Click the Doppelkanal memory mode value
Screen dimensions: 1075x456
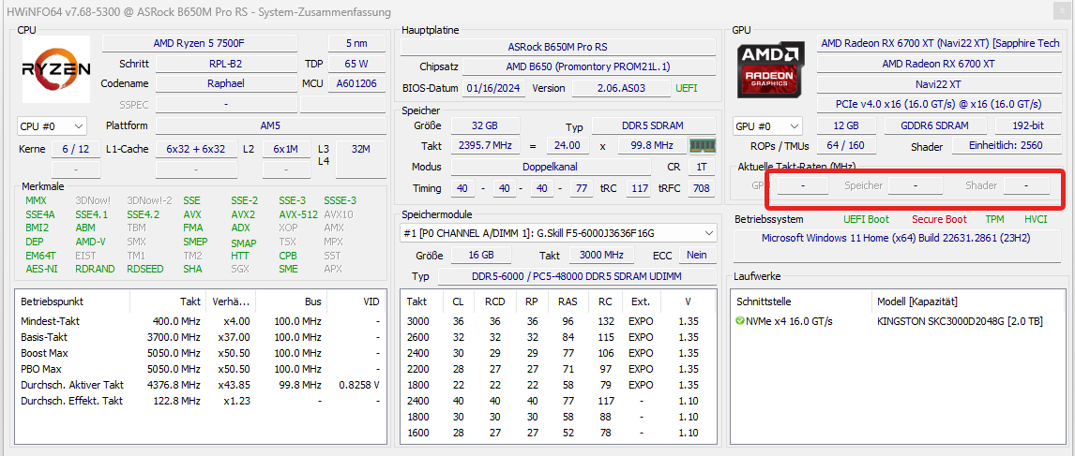551,167
